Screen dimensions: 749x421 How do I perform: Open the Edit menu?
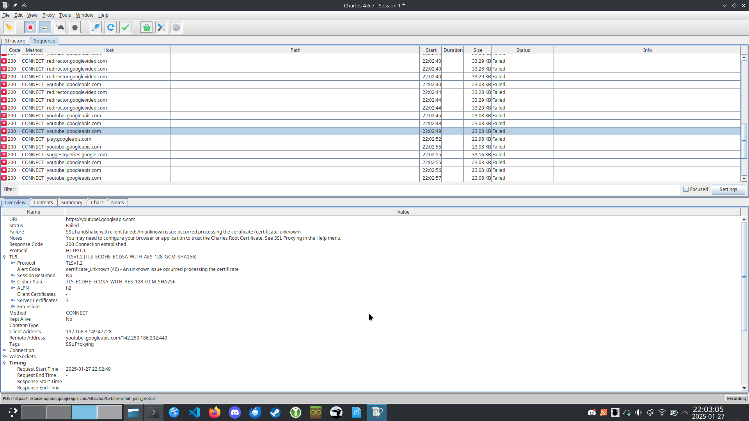tap(18, 15)
